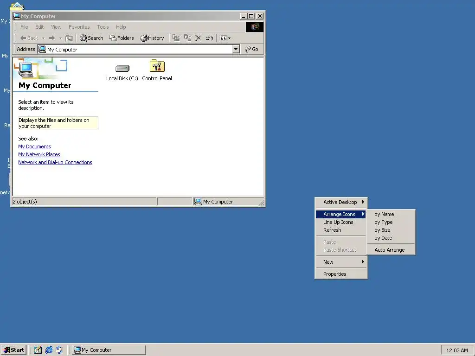475x356 pixels.
Task: Click the 12:02 AM system clock
Action: click(x=457, y=350)
